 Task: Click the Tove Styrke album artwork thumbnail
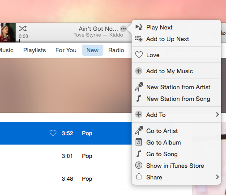(8, 33)
